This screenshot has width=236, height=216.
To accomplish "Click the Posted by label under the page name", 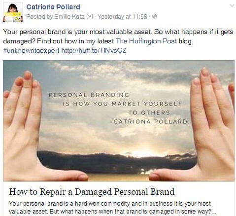I will pos(39,17).
